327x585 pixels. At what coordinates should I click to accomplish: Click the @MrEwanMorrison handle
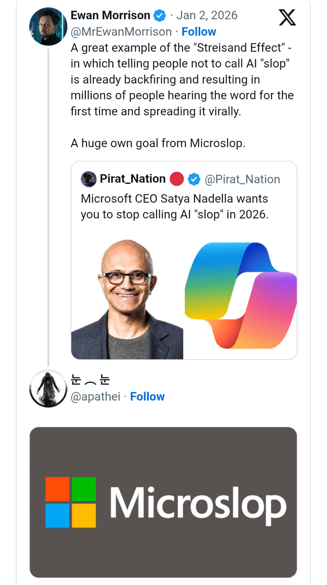121,31
